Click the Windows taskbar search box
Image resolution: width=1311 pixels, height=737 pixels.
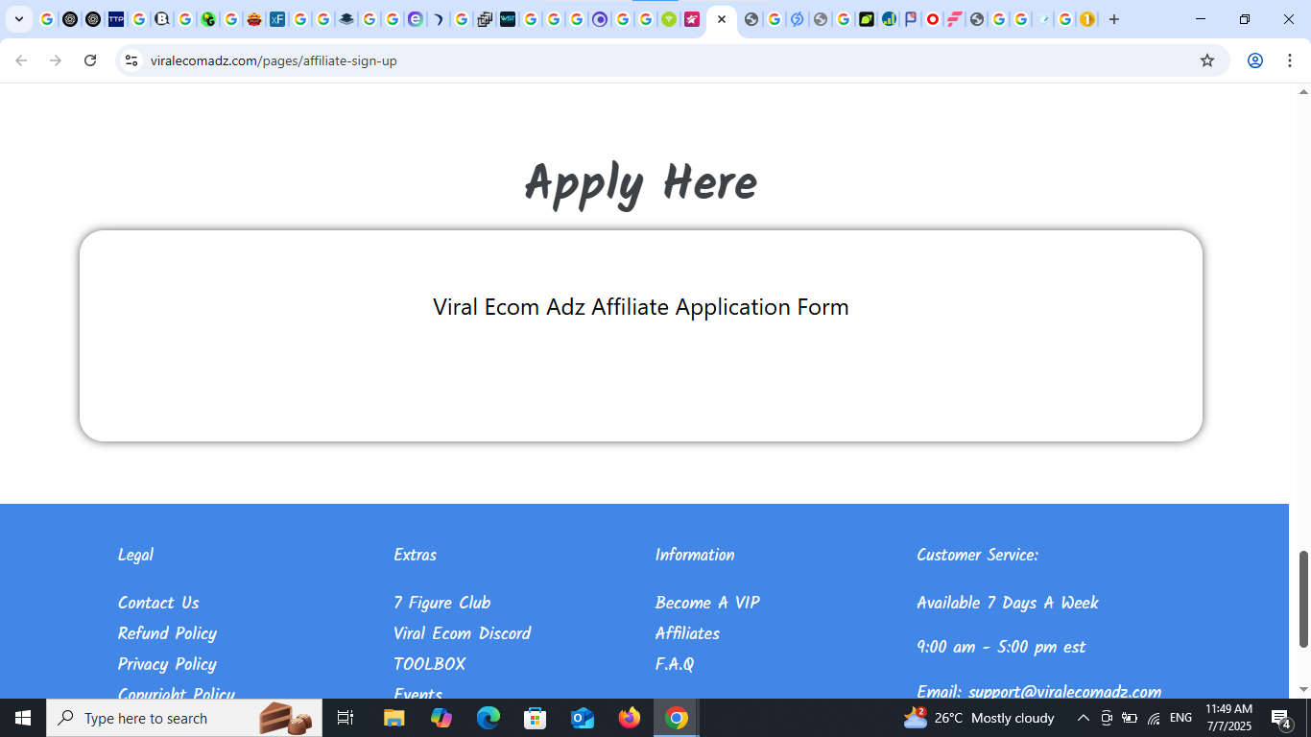[x=184, y=718]
